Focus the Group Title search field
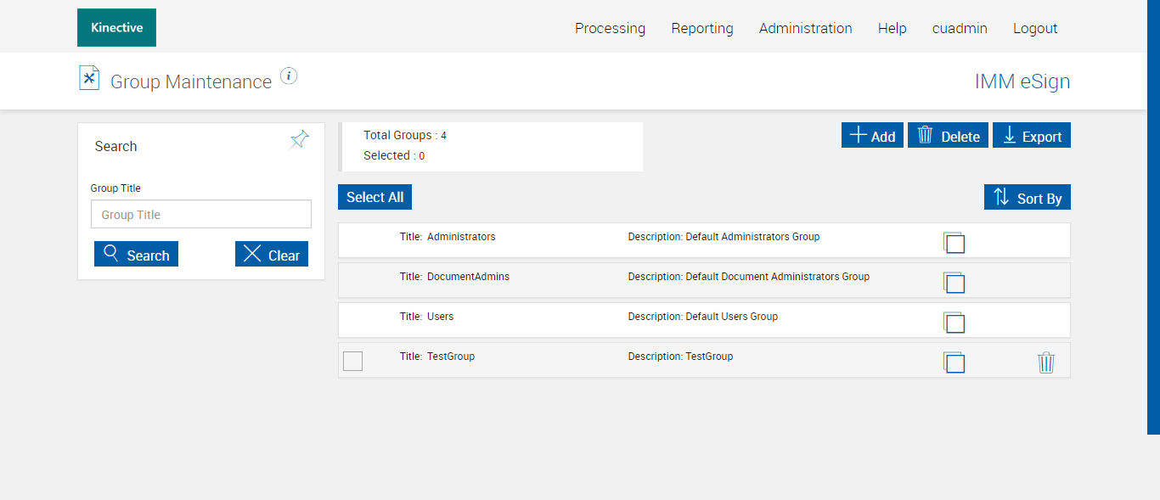The height and width of the screenshot is (500, 1160). (x=201, y=215)
